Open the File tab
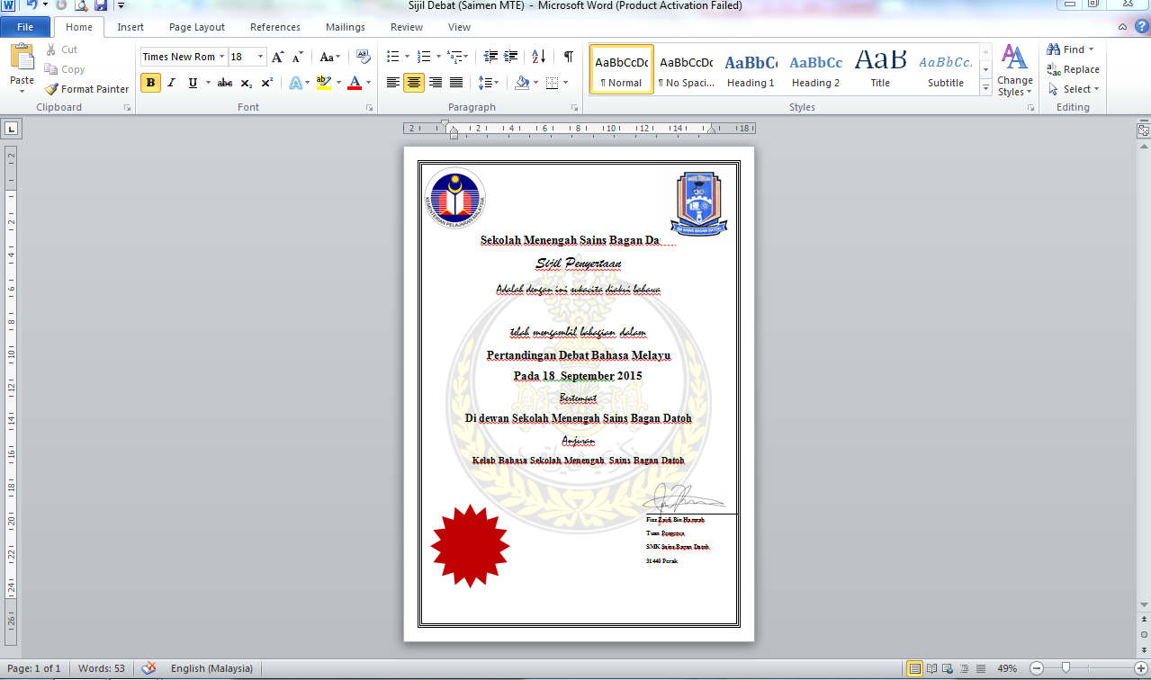The image size is (1151, 680). click(x=25, y=27)
